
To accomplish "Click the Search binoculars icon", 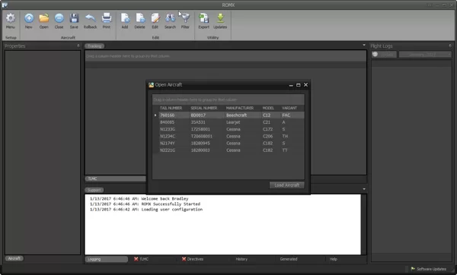I will (170, 18).
